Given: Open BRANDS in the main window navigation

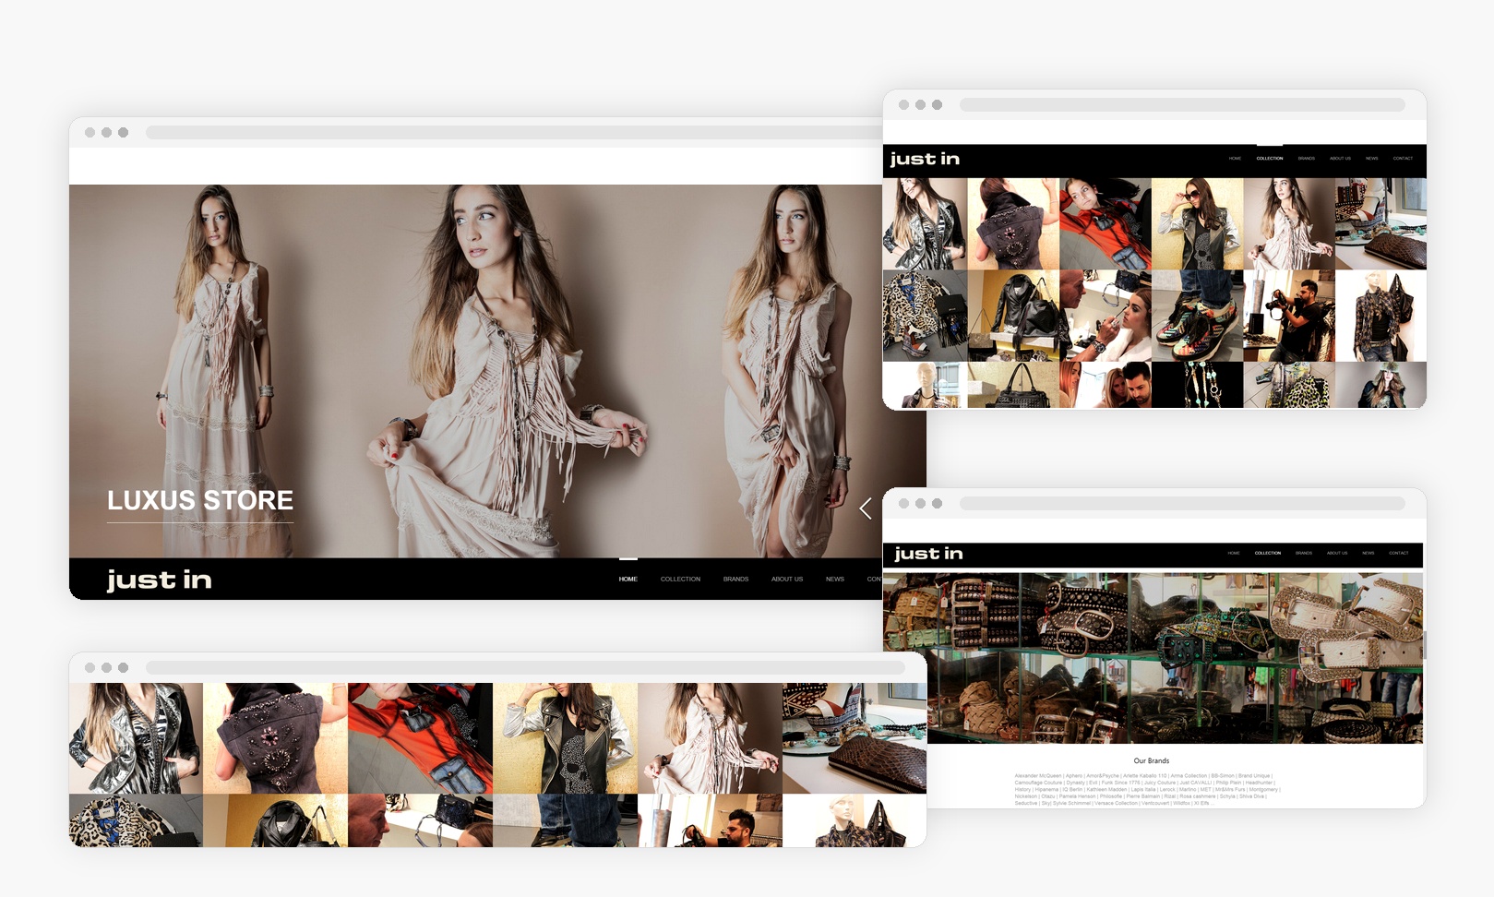Looking at the screenshot, I should click(735, 579).
